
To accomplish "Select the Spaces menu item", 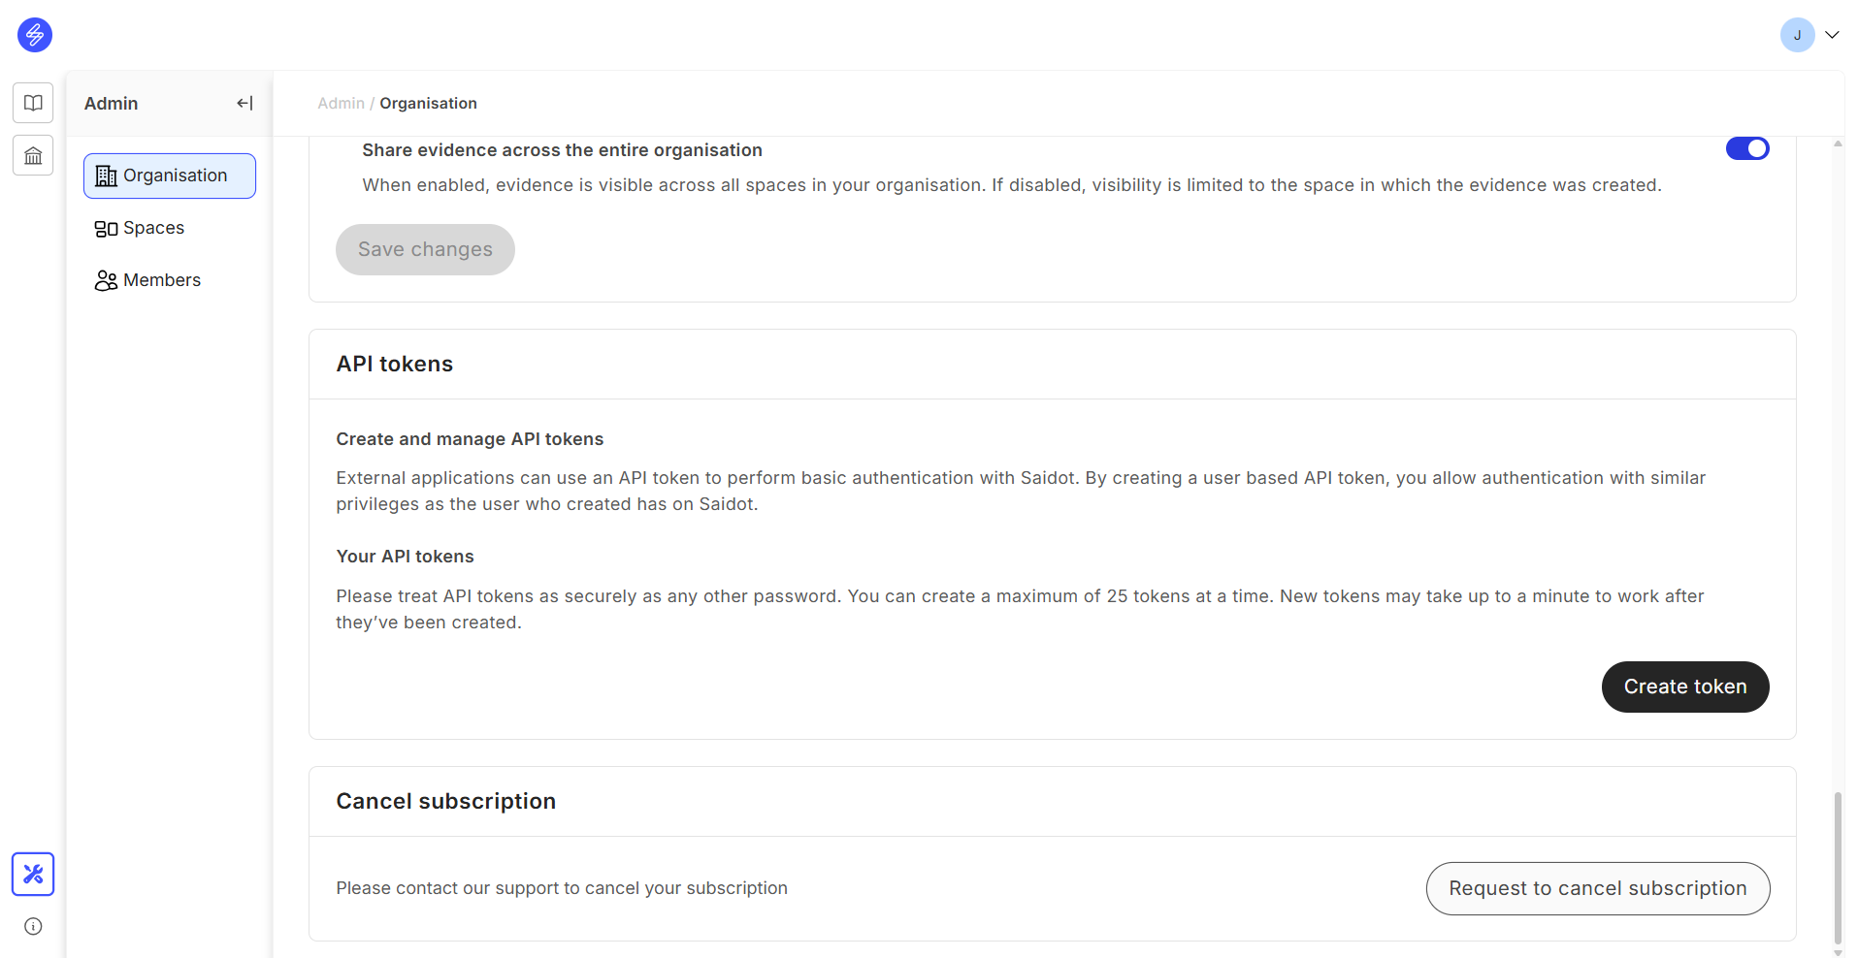I will pos(153,228).
